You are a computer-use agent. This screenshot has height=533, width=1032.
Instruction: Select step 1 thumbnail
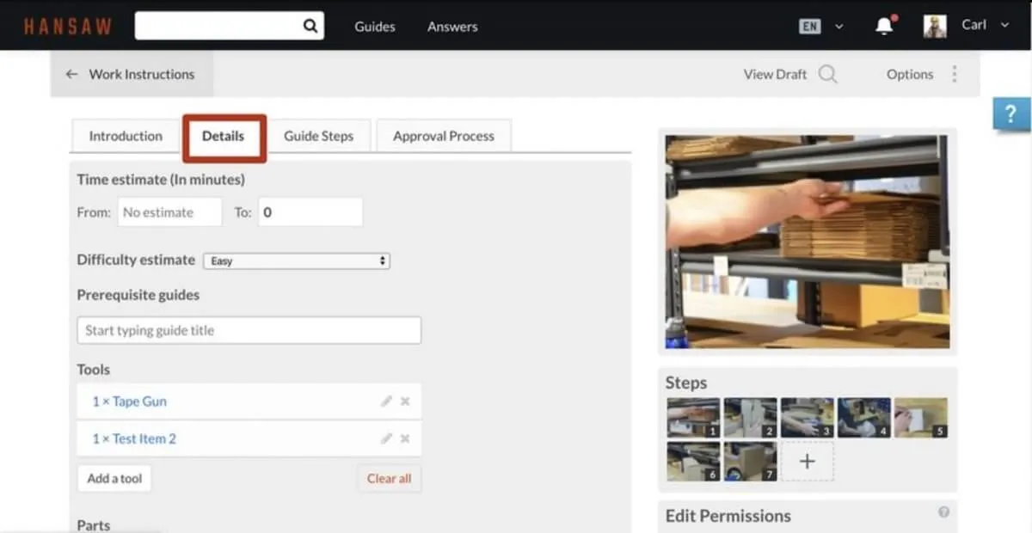point(693,418)
